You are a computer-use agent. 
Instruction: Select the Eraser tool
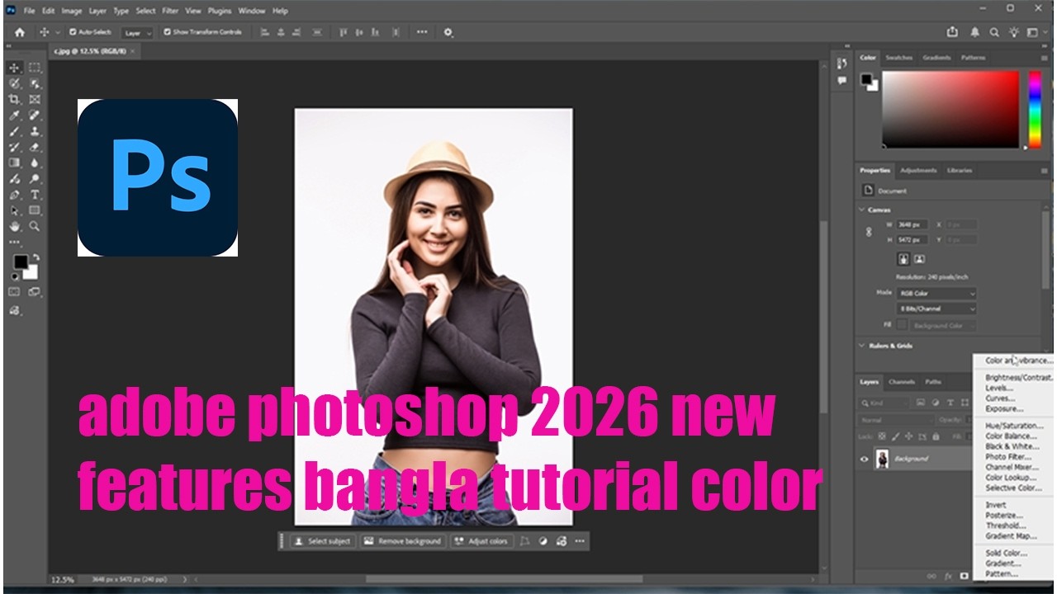35,147
